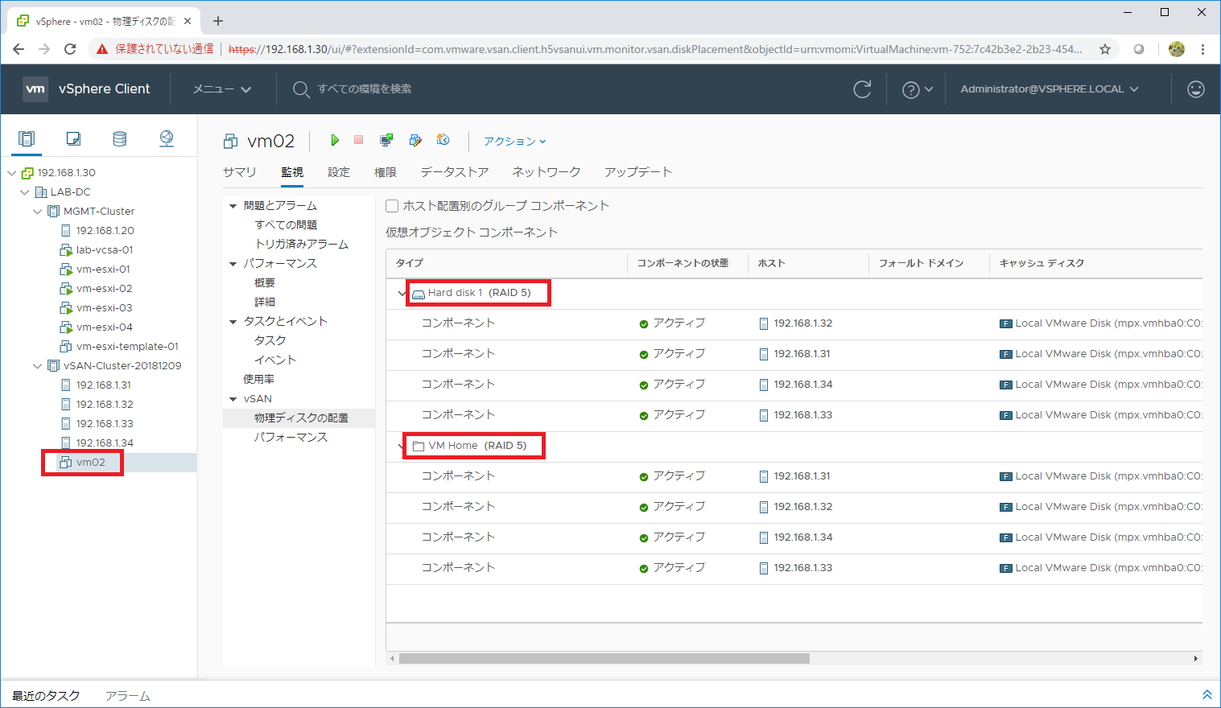This screenshot has height=708, width=1221.
Task: Collapse the vSAN section
Action: point(233,399)
